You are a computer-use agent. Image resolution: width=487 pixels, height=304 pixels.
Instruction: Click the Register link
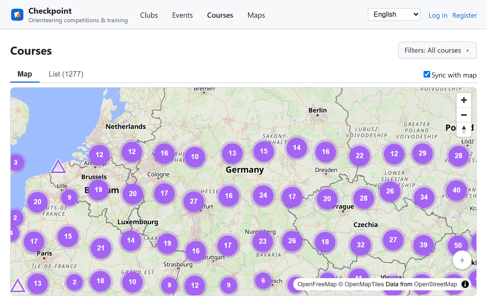(465, 15)
